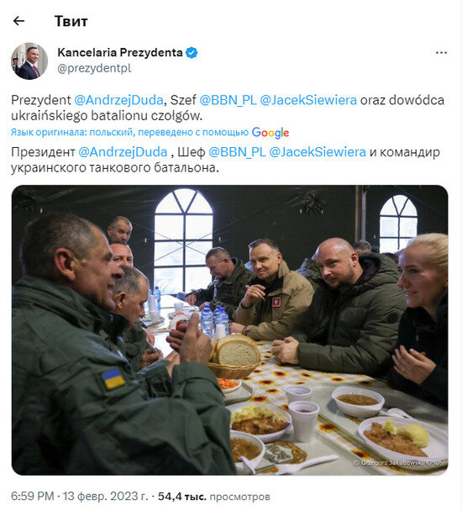The width and height of the screenshot is (462, 511).
Task: Open the Kancelaria Prezydenta account name
Action: 120,52
